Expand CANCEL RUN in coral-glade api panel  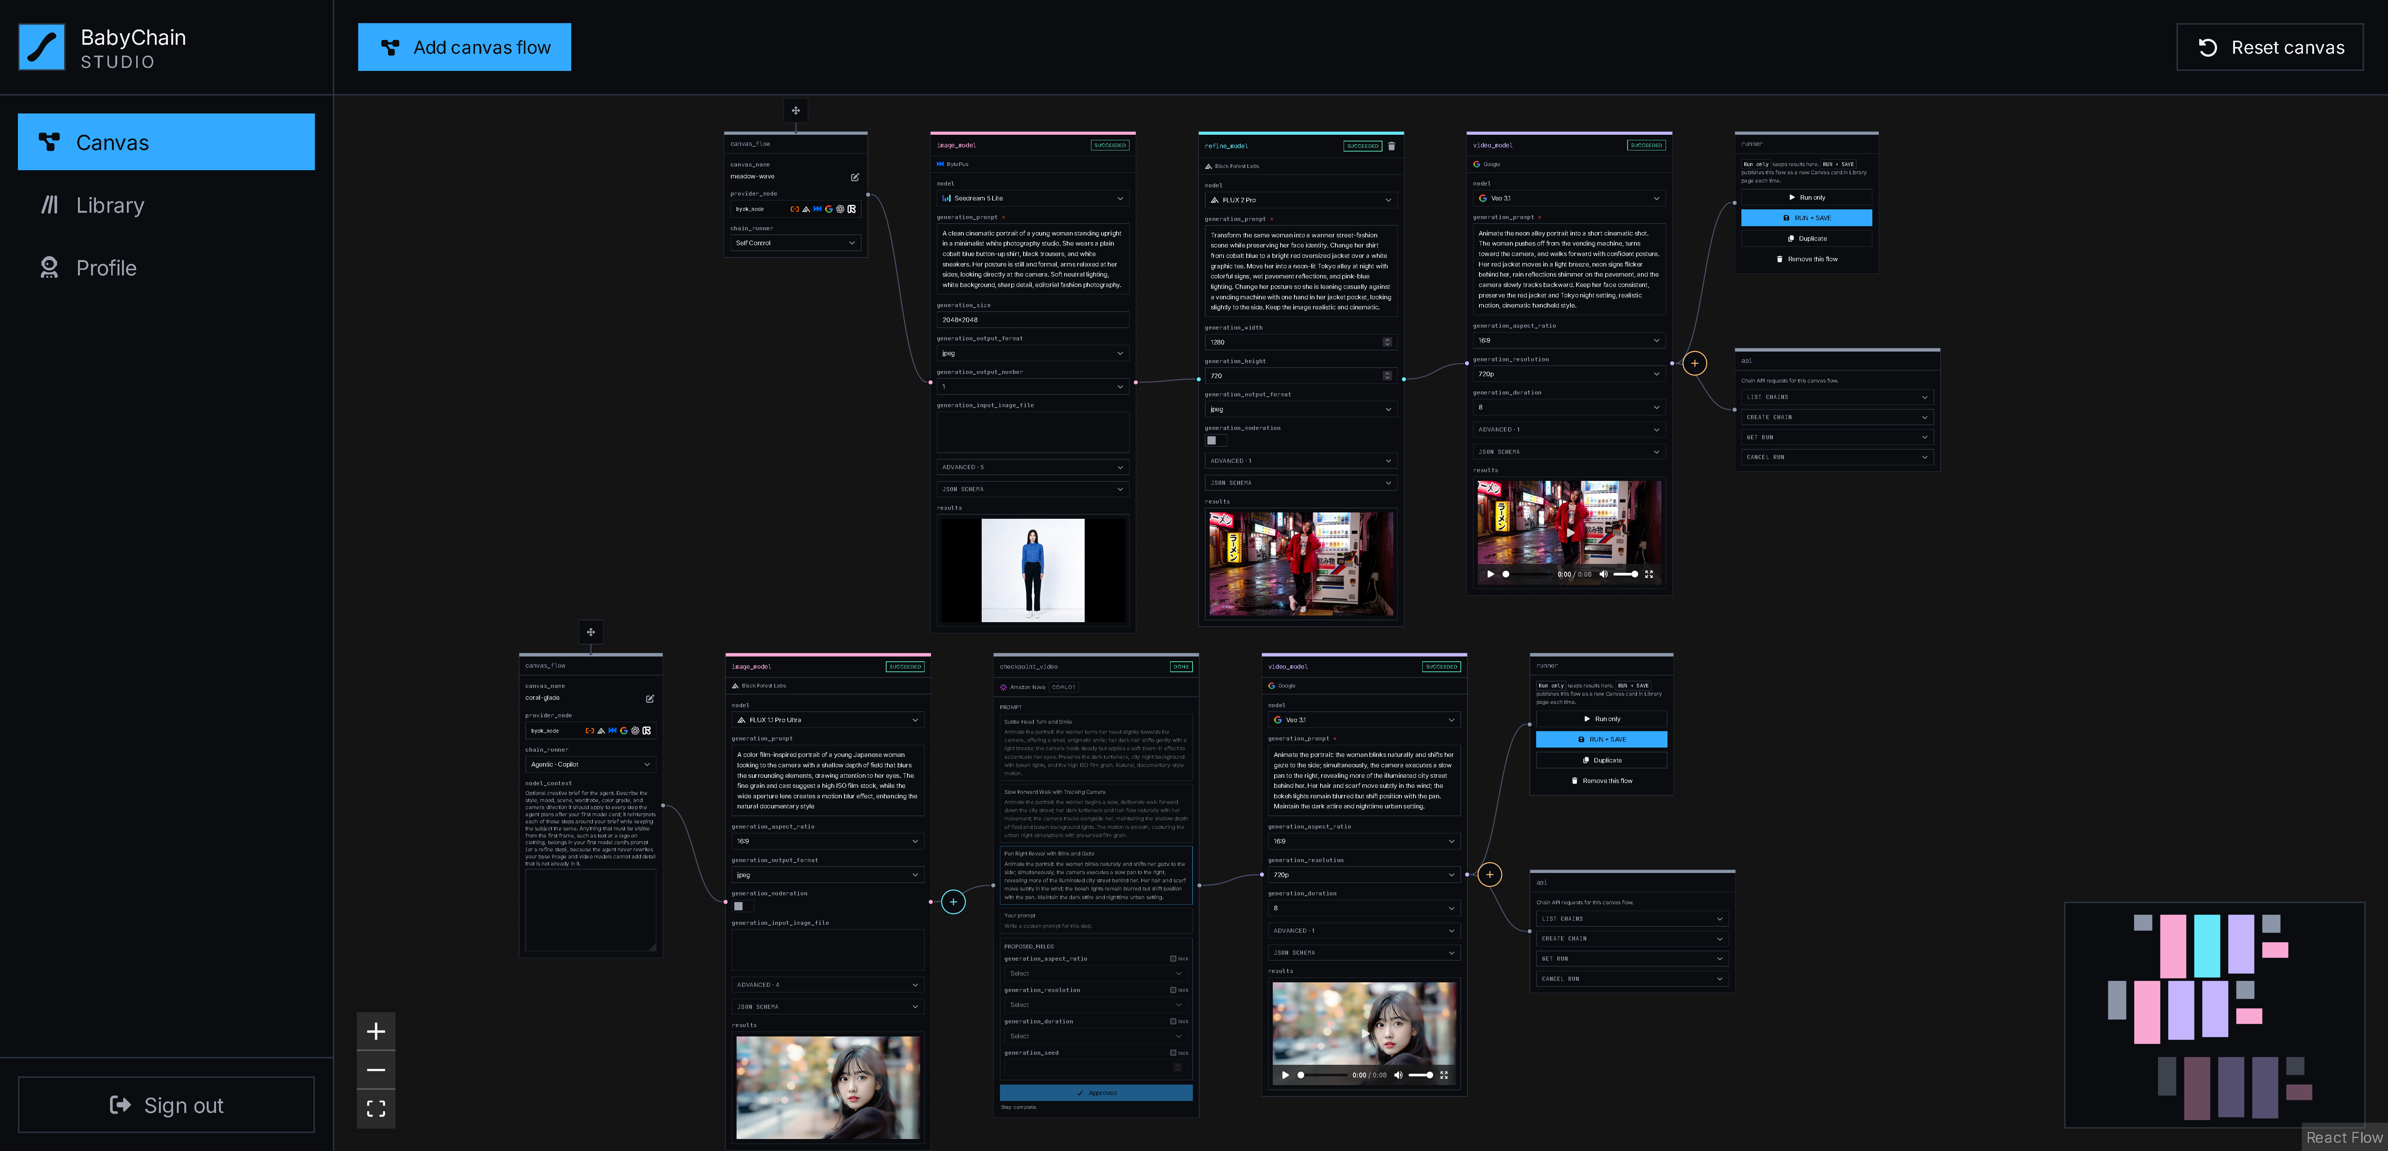click(1632, 979)
